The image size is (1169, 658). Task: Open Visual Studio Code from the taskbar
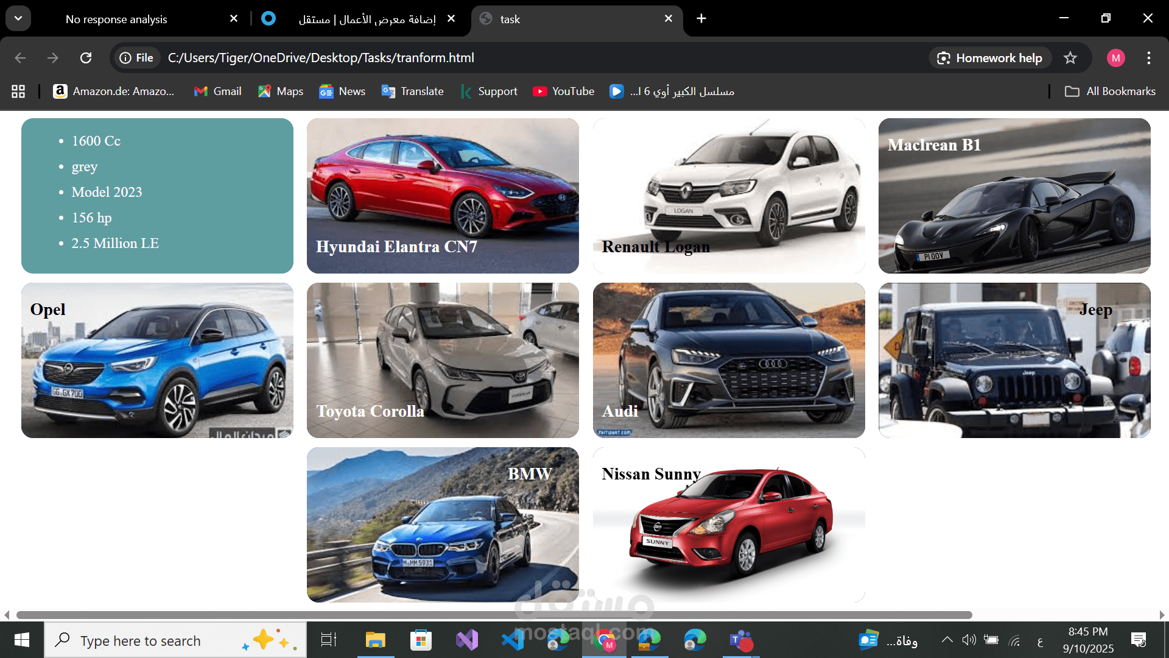[513, 640]
